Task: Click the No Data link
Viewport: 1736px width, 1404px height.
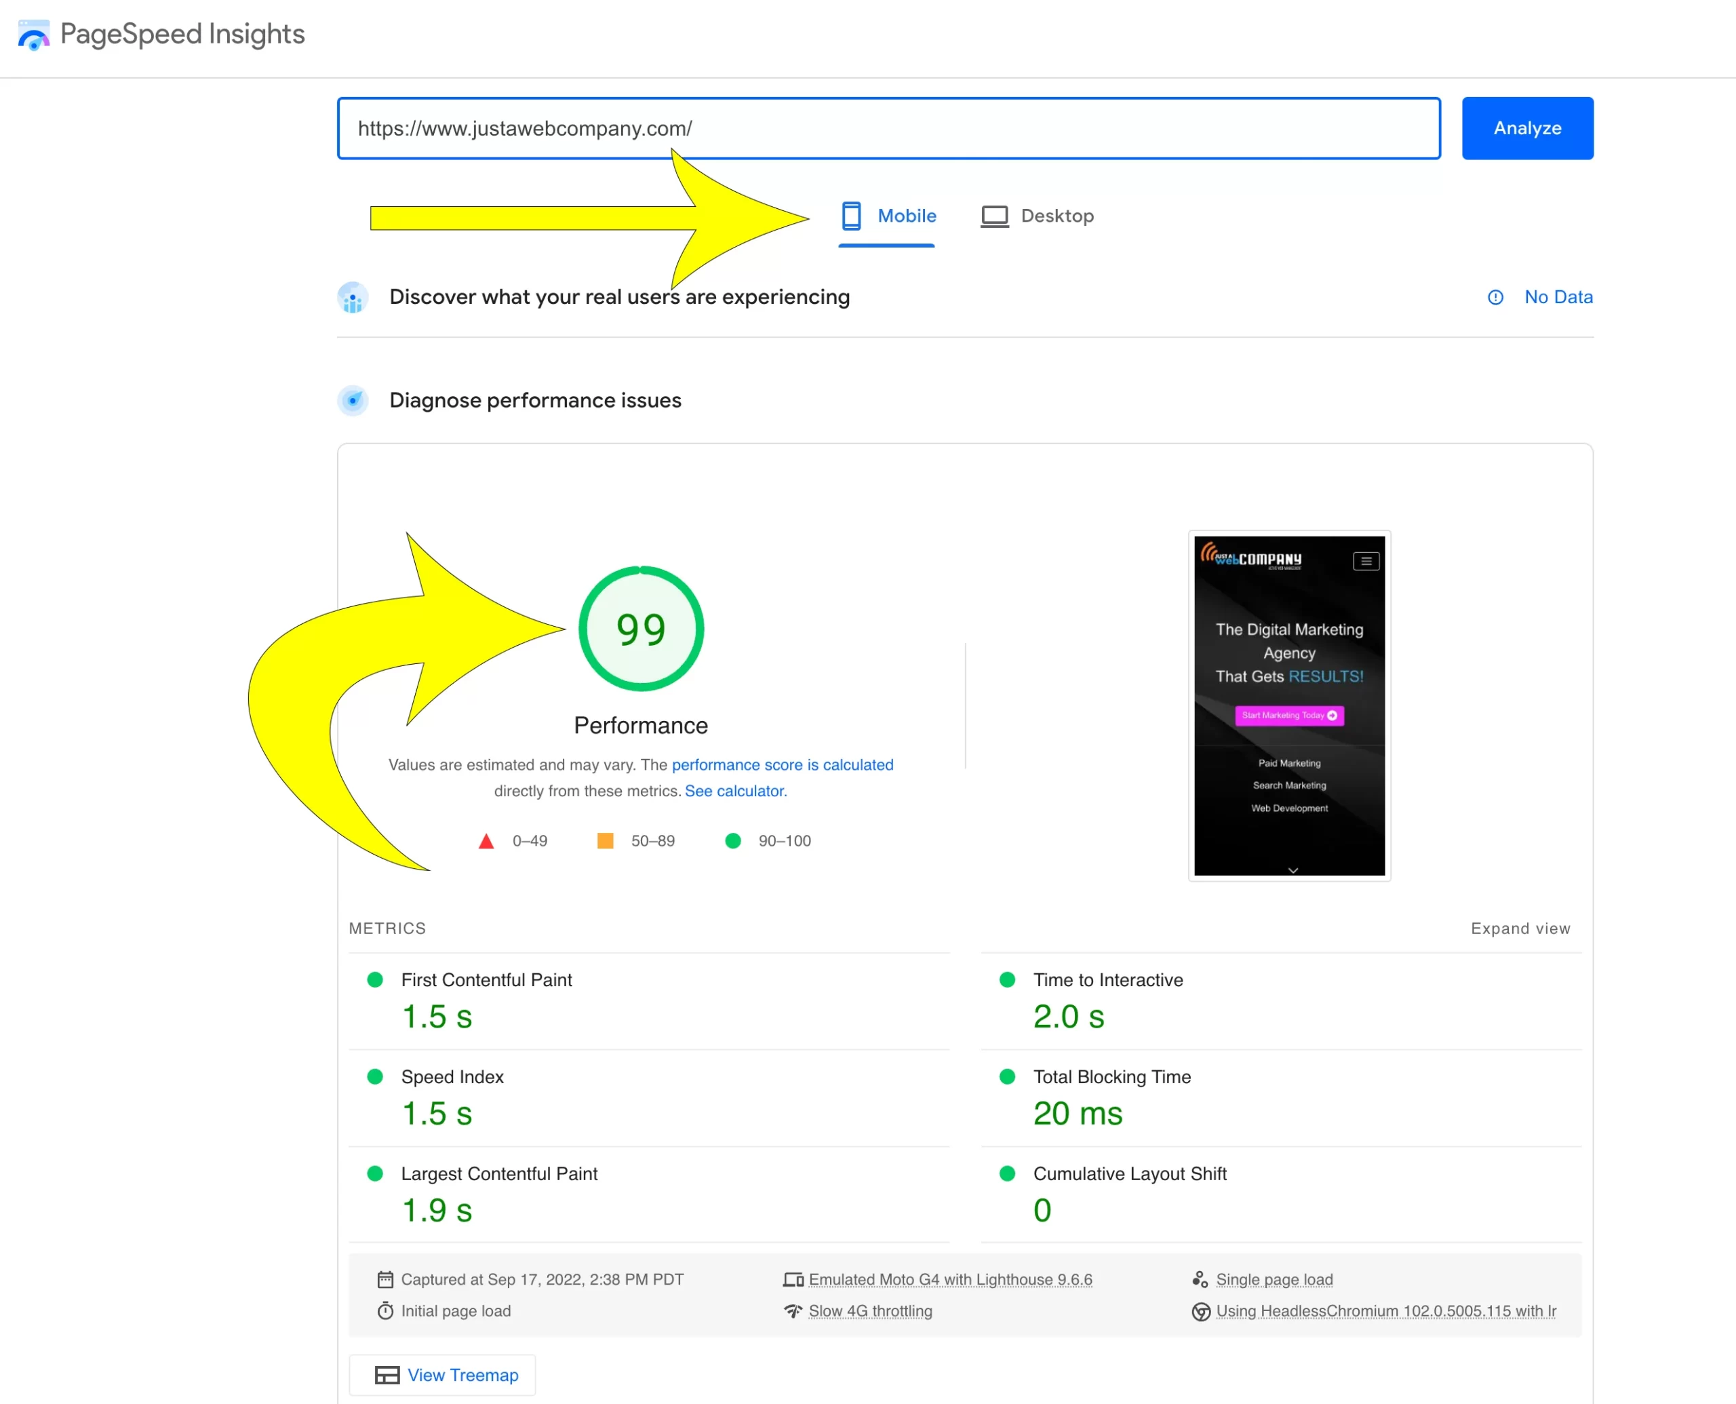Action: coord(1558,298)
